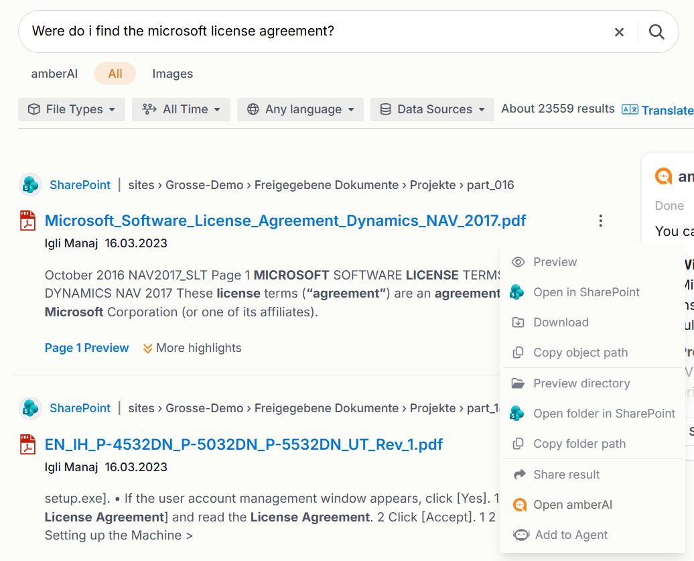
Task: Click the download icon in the context menu
Action: click(x=518, y=322)
